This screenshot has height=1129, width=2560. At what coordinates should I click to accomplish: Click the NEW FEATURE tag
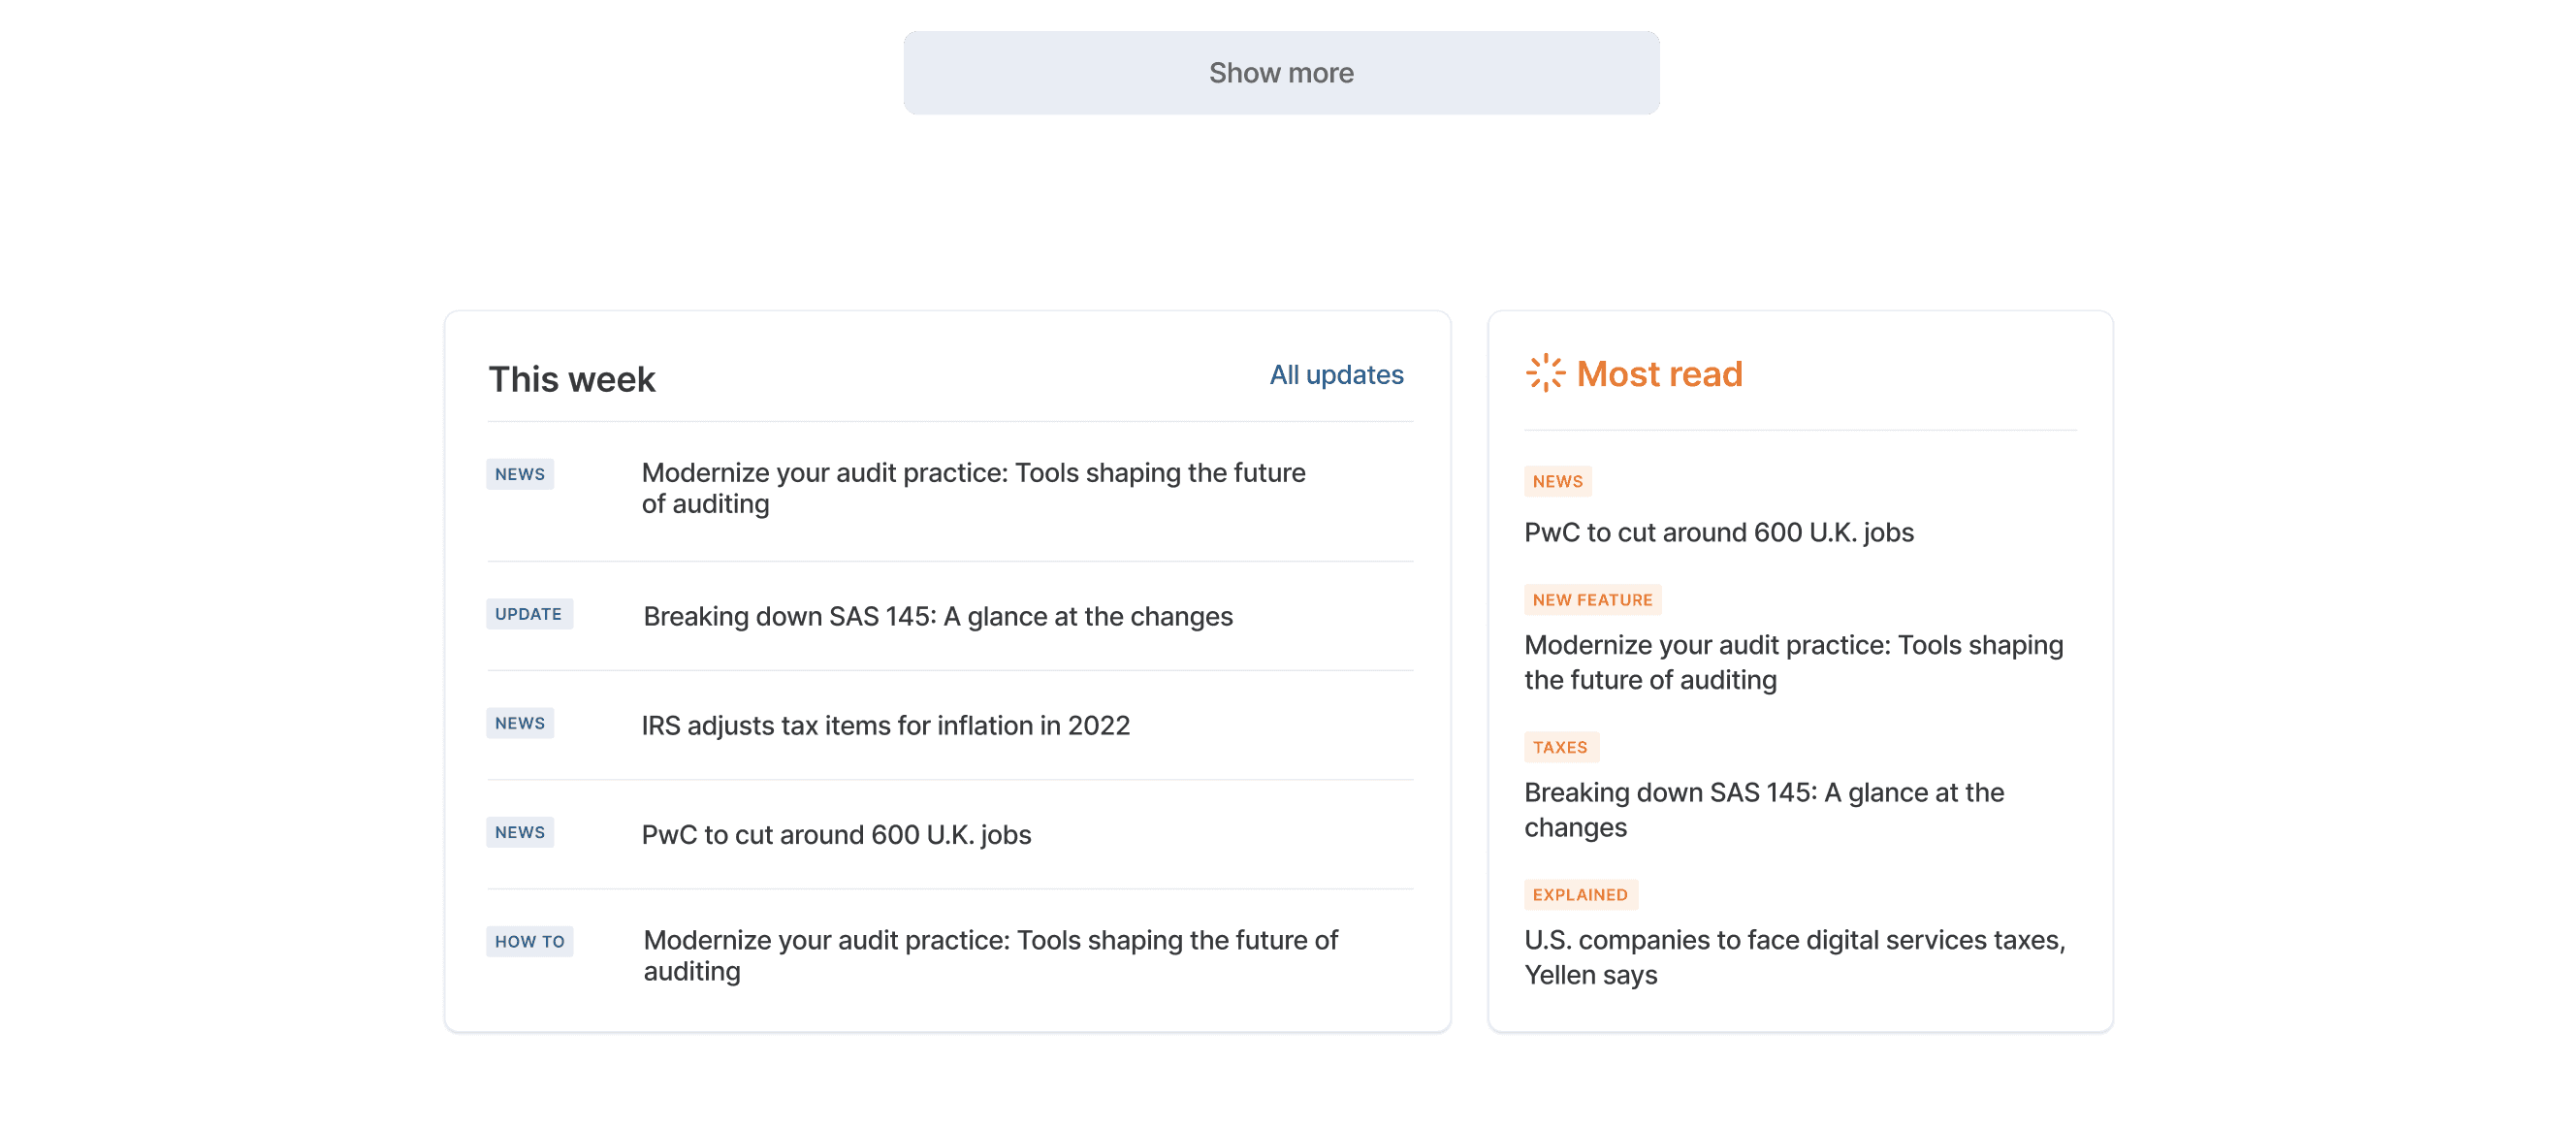1591,600
